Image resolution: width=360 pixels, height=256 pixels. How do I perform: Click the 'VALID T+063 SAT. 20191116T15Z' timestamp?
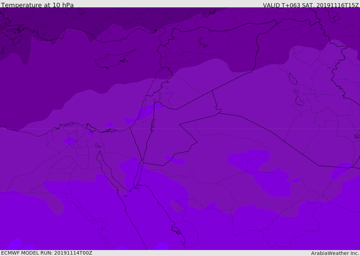tap(311, 5)
